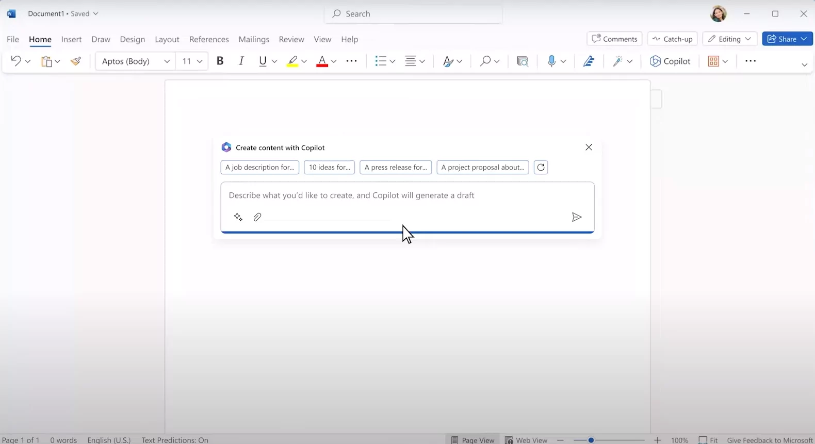
Task: Click the Paste clipboard icon
Action: tap(46, 61)
